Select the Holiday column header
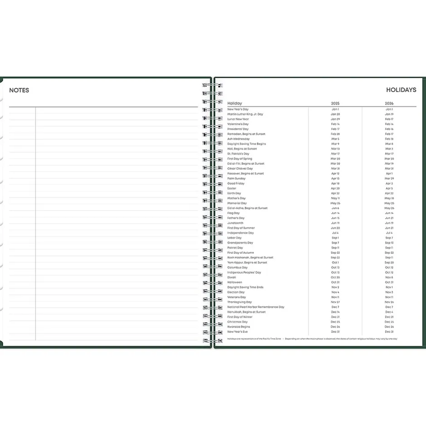Screen dimensions: 426x426 (x=235, y=103)
